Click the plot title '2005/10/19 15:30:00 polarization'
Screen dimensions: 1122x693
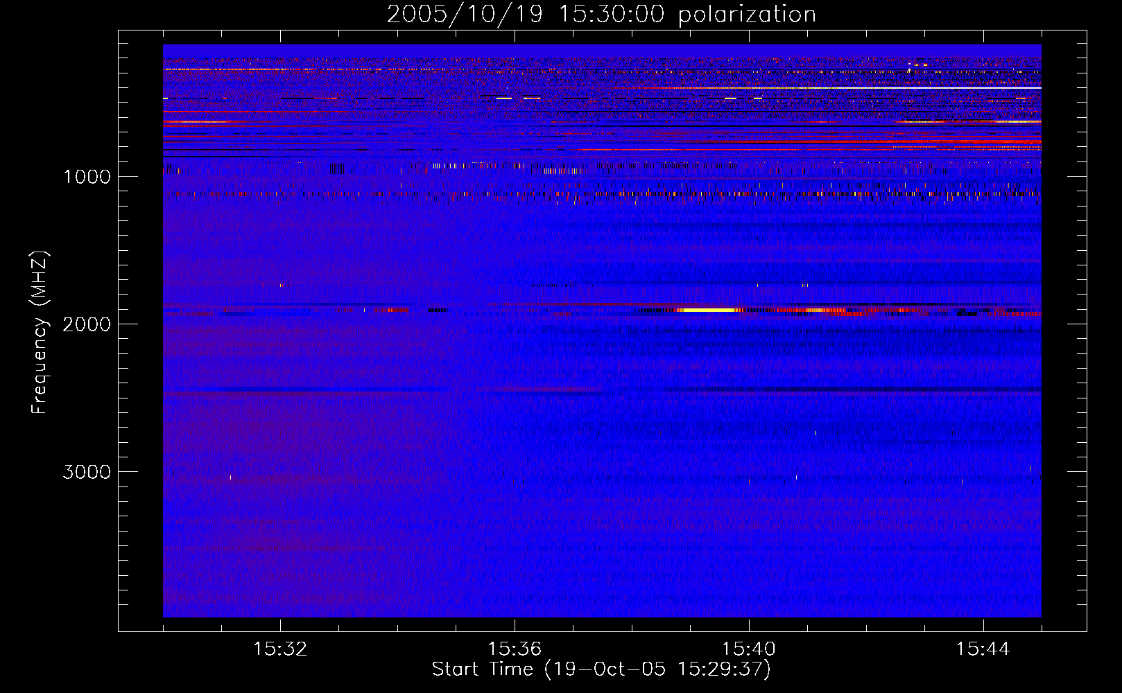tap(601, 15)
